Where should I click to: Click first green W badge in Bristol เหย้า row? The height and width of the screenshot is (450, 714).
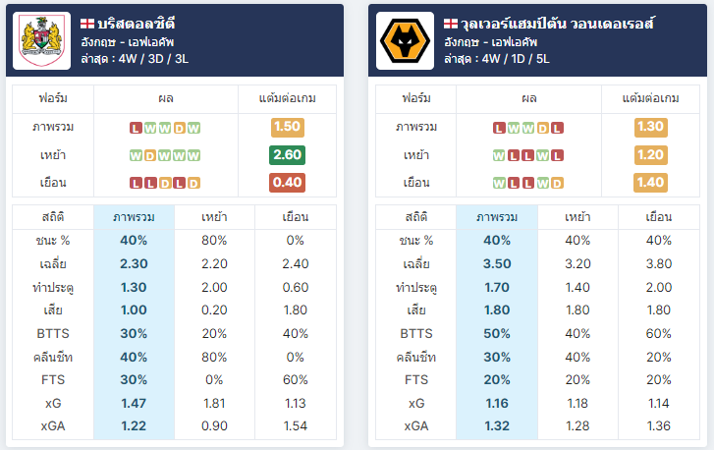point(136,156)
